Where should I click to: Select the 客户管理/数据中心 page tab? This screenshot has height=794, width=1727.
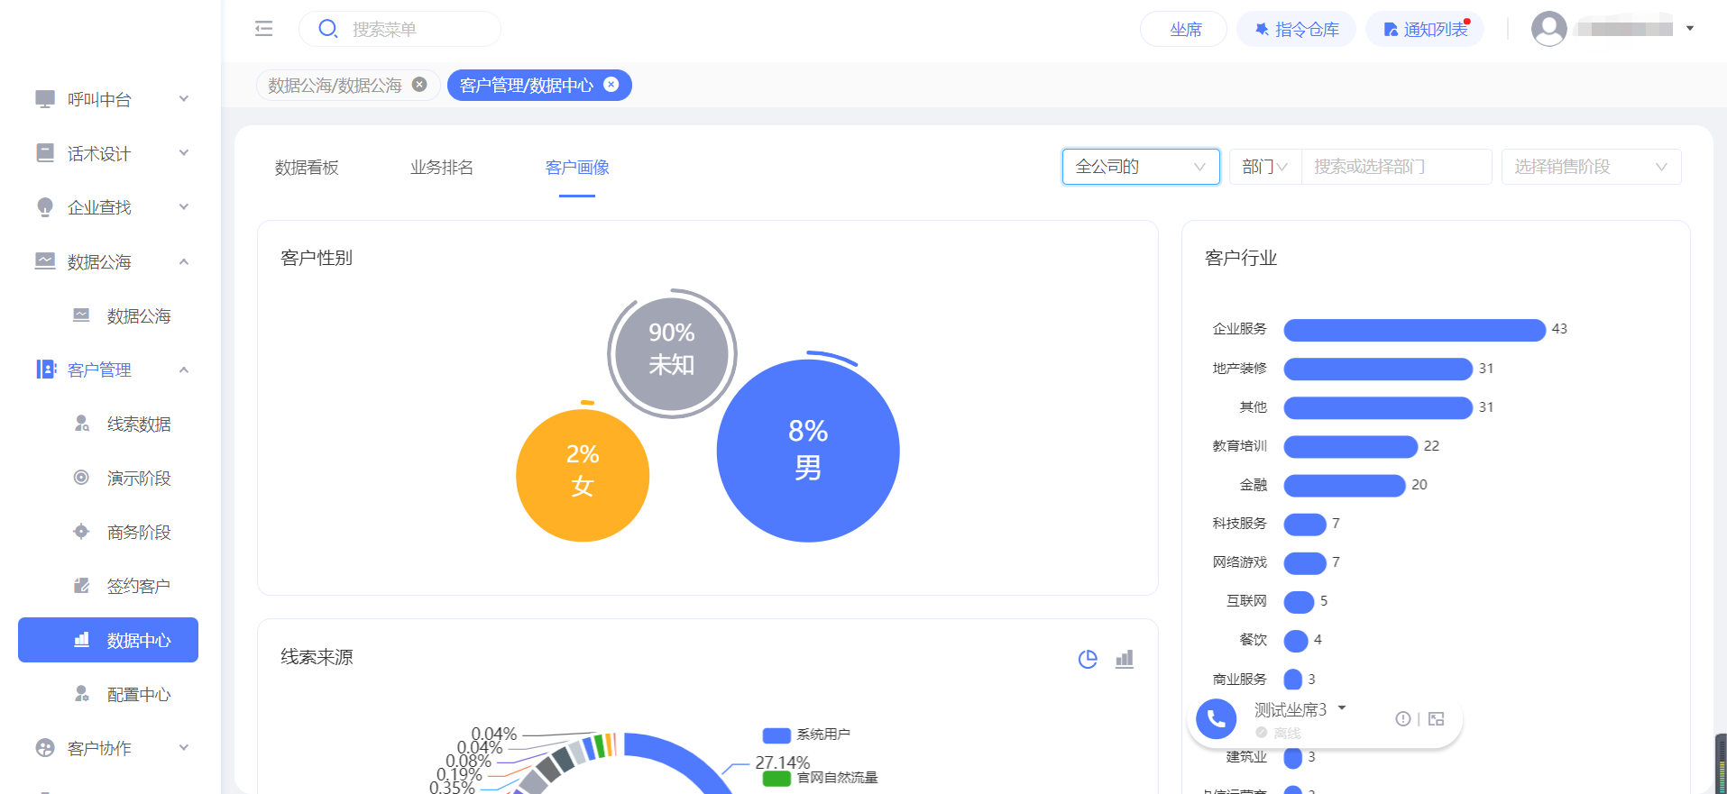coord(526,86)
